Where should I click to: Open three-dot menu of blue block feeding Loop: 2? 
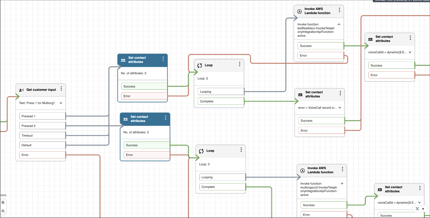pyautogui.click(x=163, y=59)
